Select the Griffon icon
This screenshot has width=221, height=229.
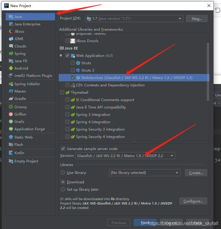[11, 114]
